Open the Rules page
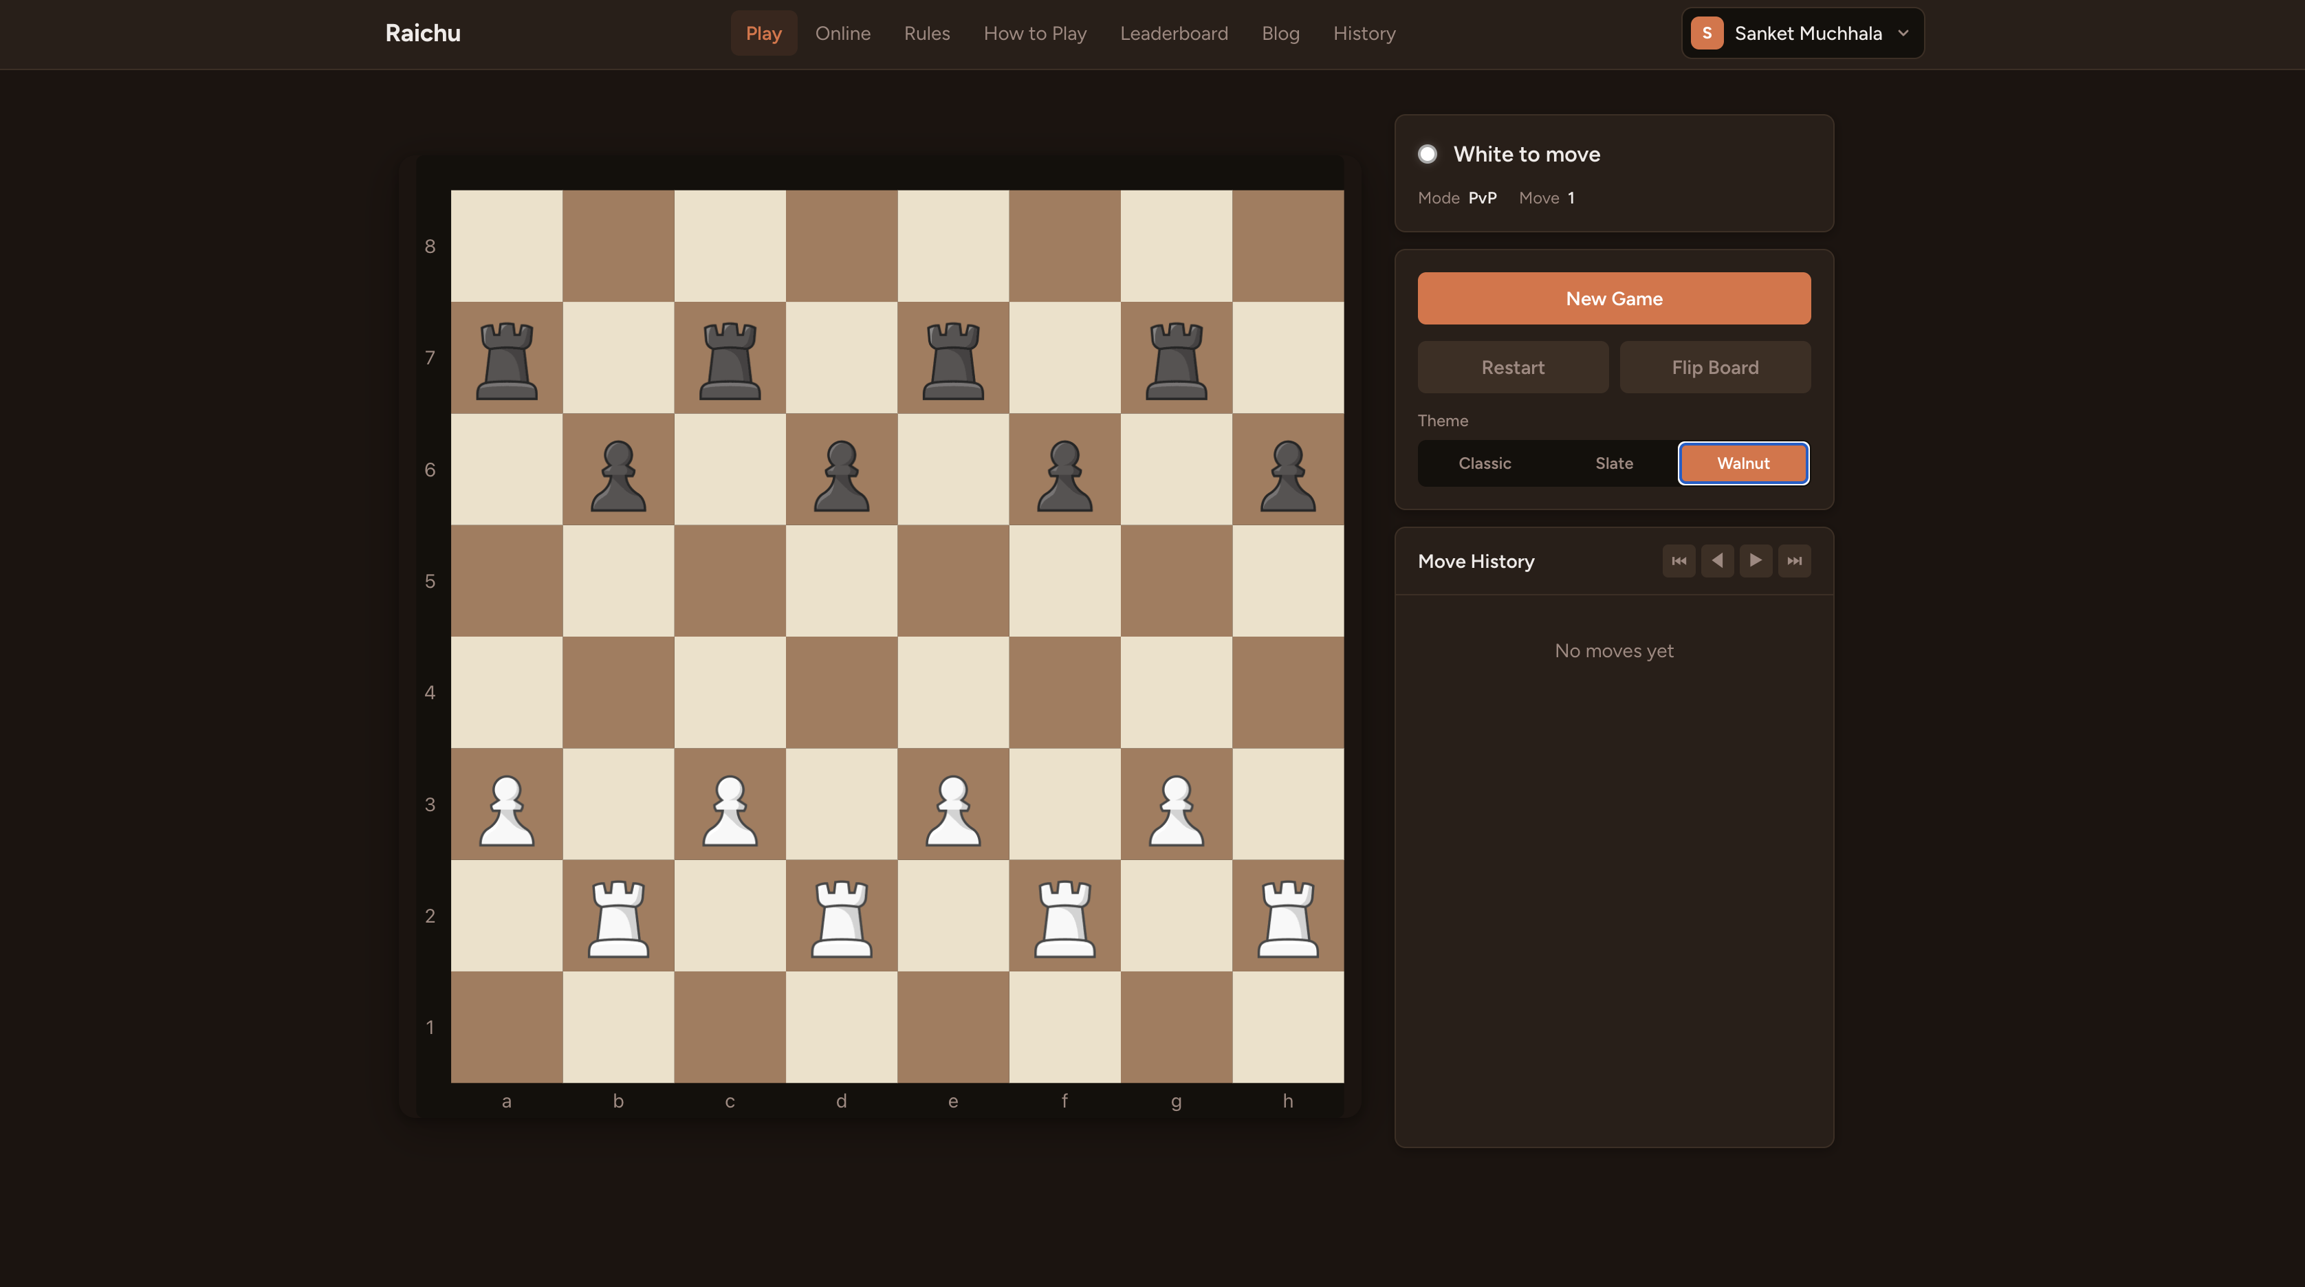This screenshot has width=2305, height=1287. coord(927,33)
